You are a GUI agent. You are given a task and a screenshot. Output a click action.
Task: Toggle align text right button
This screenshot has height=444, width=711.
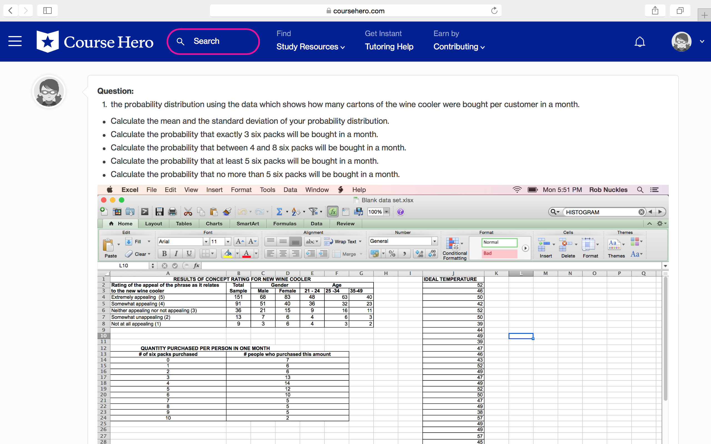pos(296,253)
